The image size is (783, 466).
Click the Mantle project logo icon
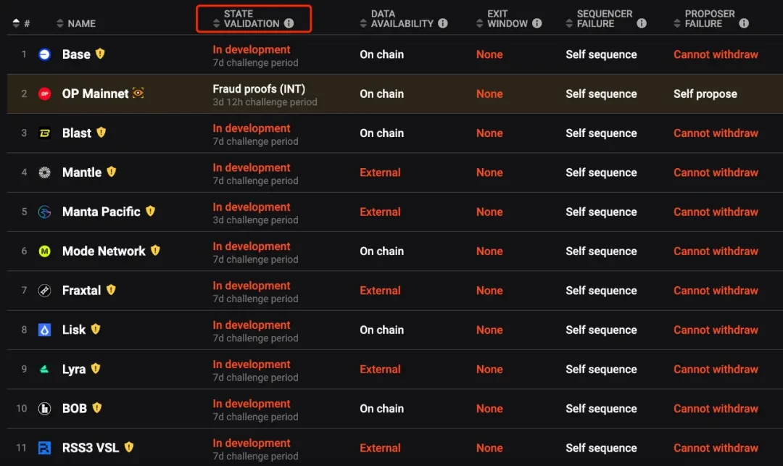point(44,172)
